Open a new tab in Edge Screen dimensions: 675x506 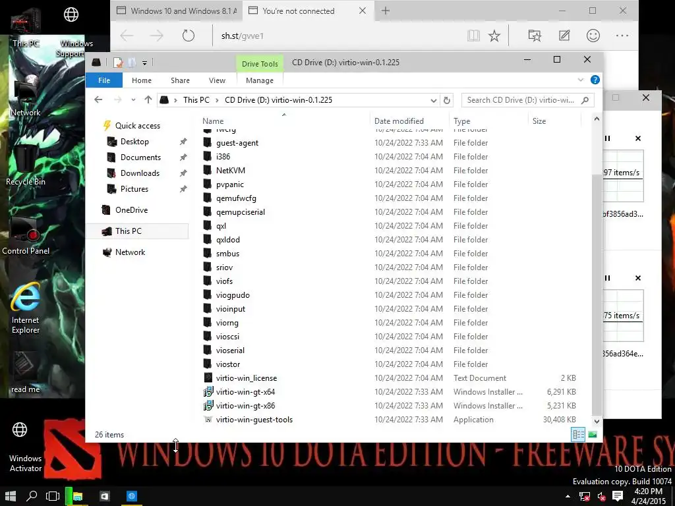click(386, 11)
